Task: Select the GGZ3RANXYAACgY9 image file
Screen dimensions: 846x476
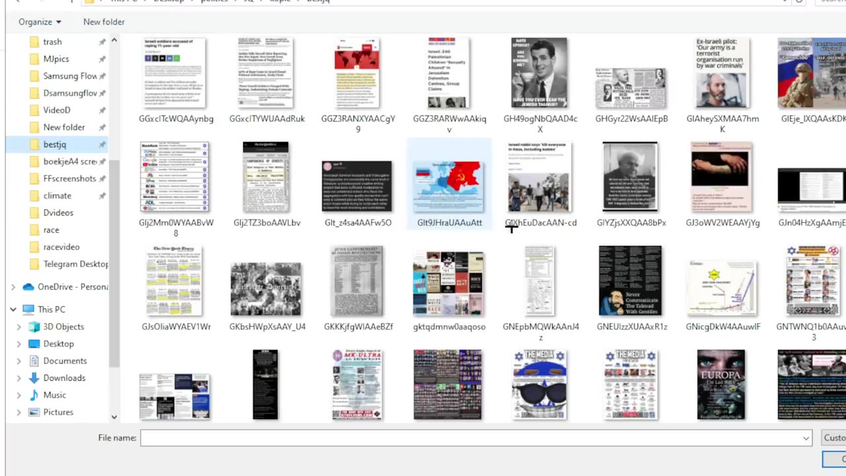Action: pos(358,85)
